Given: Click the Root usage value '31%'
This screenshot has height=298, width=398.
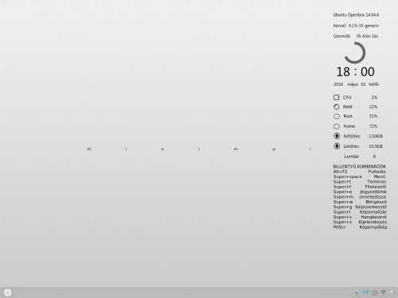Looking at the screenshot, I should pos(373,116).
